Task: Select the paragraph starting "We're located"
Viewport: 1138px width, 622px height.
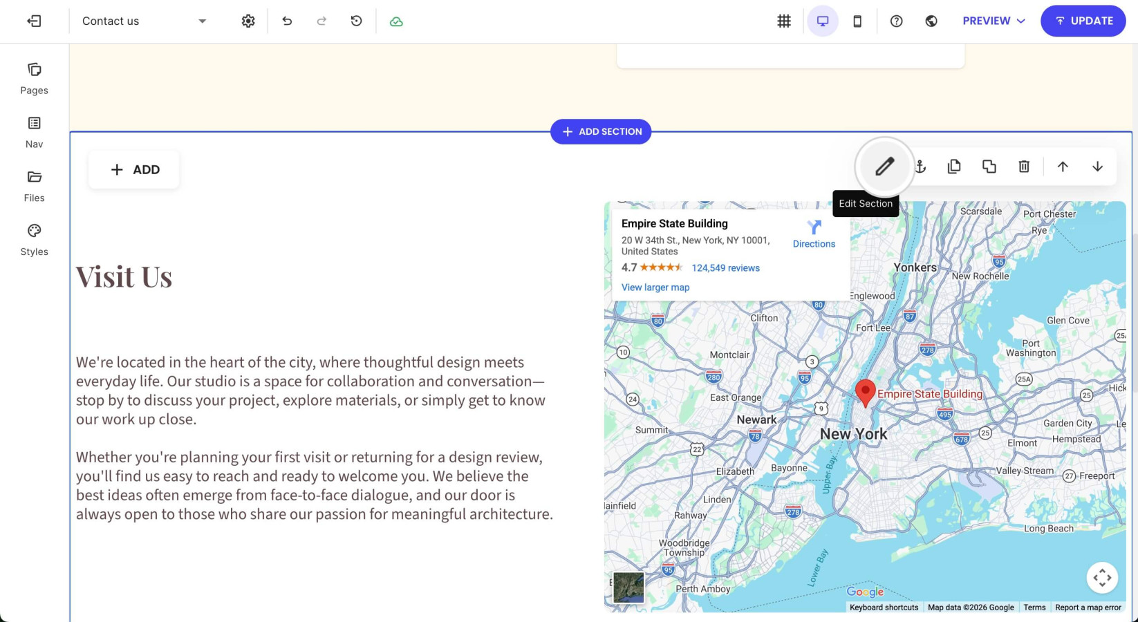Action: [x=310, y=390]
